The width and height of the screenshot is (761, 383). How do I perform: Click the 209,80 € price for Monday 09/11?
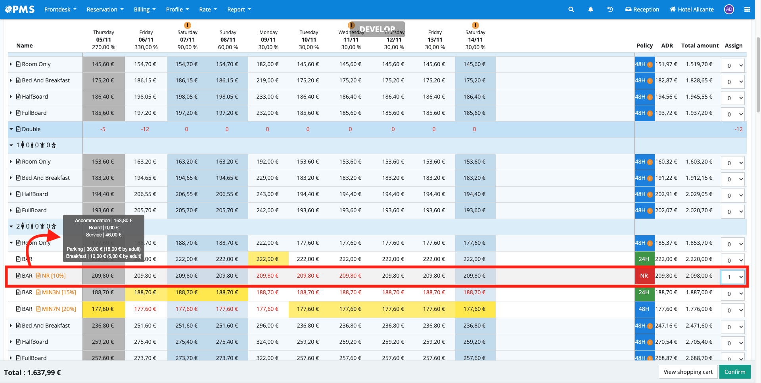(267, 276)
